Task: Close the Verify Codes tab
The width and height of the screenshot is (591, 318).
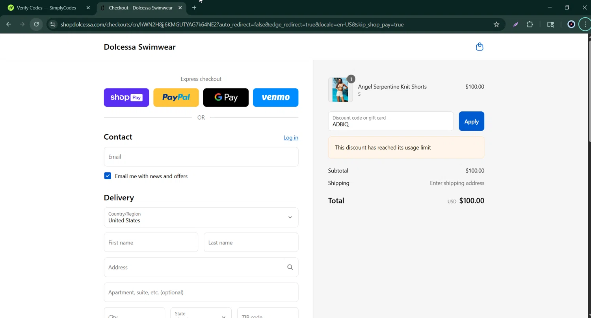Action: 88,7
